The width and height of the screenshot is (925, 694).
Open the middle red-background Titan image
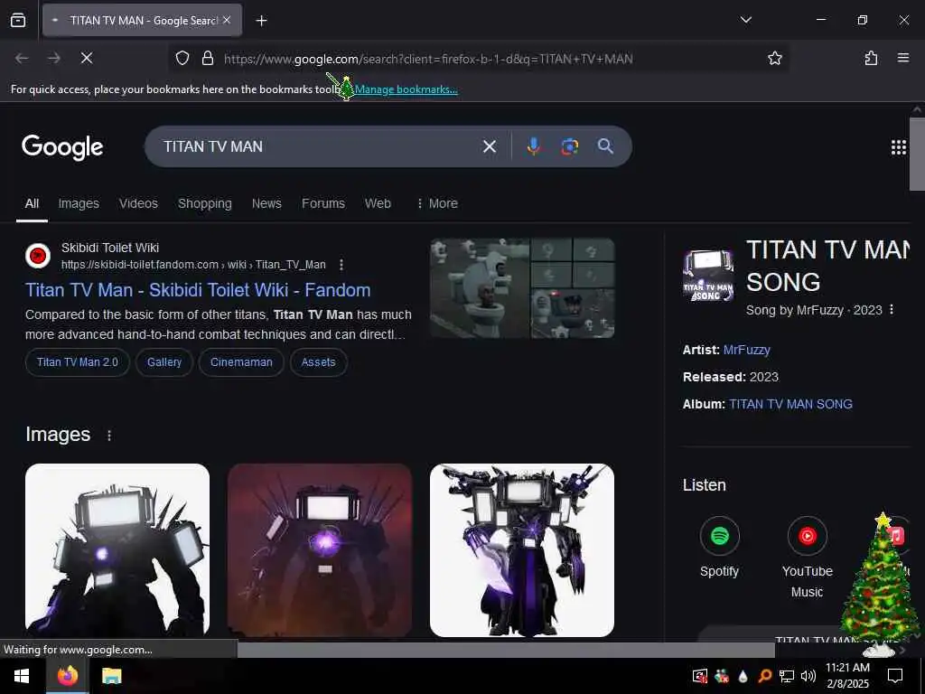tap(320, 550)
